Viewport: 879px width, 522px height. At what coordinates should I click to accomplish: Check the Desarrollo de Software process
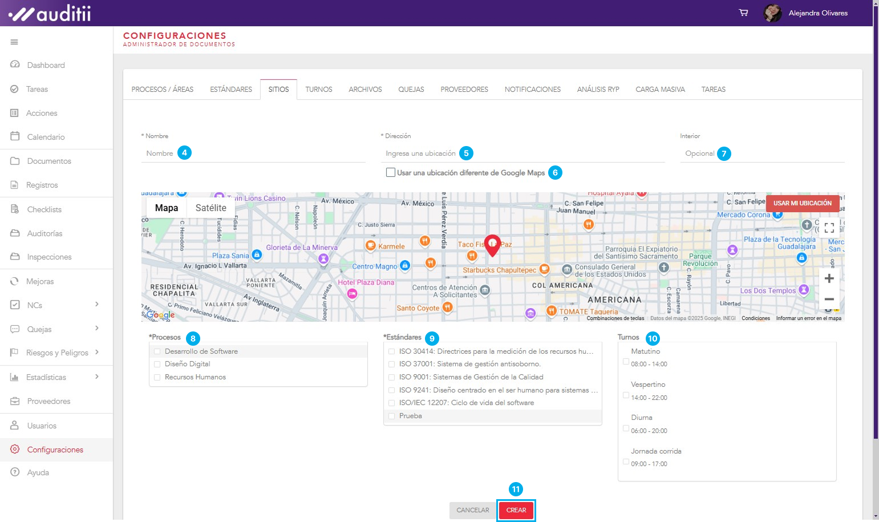tap(157, 351)
